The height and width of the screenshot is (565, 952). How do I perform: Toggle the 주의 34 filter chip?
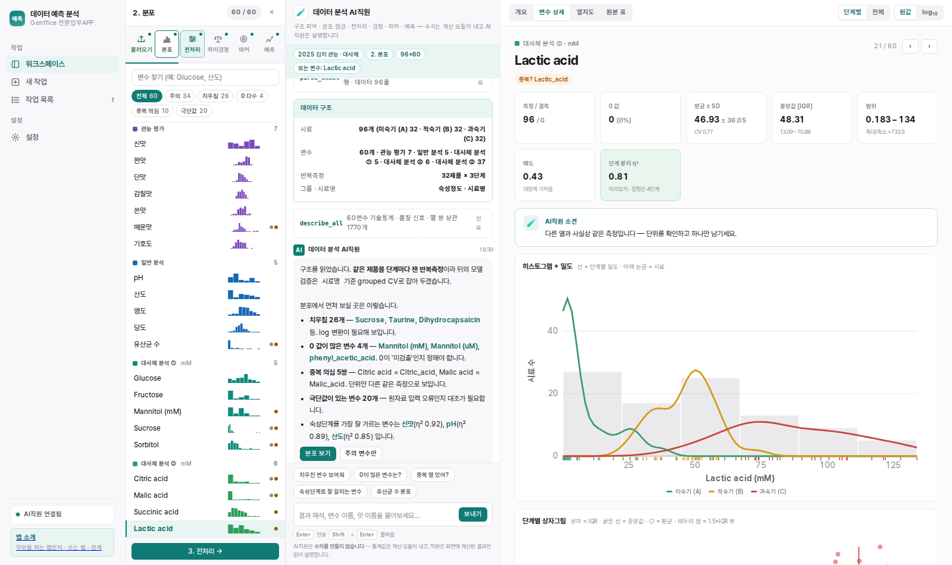(x=180, y=96)
